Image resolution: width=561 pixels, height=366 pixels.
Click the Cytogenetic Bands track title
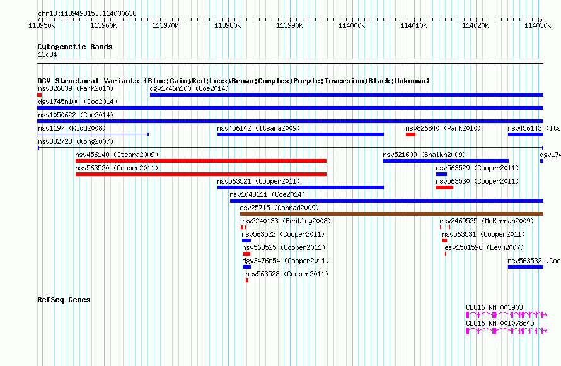click(75, 47)
